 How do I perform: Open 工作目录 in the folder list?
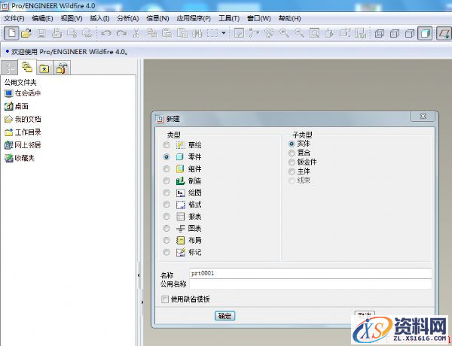[x=23, y=132]
